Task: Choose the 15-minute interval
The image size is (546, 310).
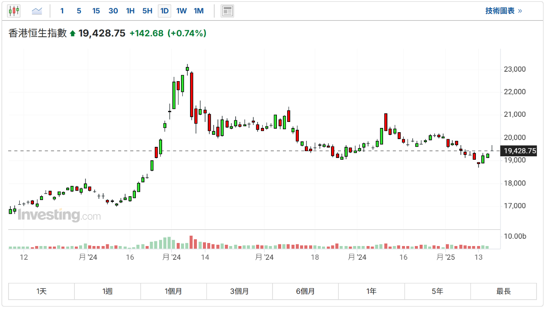Action: tap(96, 11)
